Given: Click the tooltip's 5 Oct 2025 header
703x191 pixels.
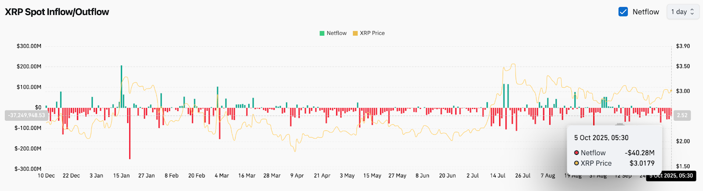Looking at the screenshot, I should coord(601,138).
